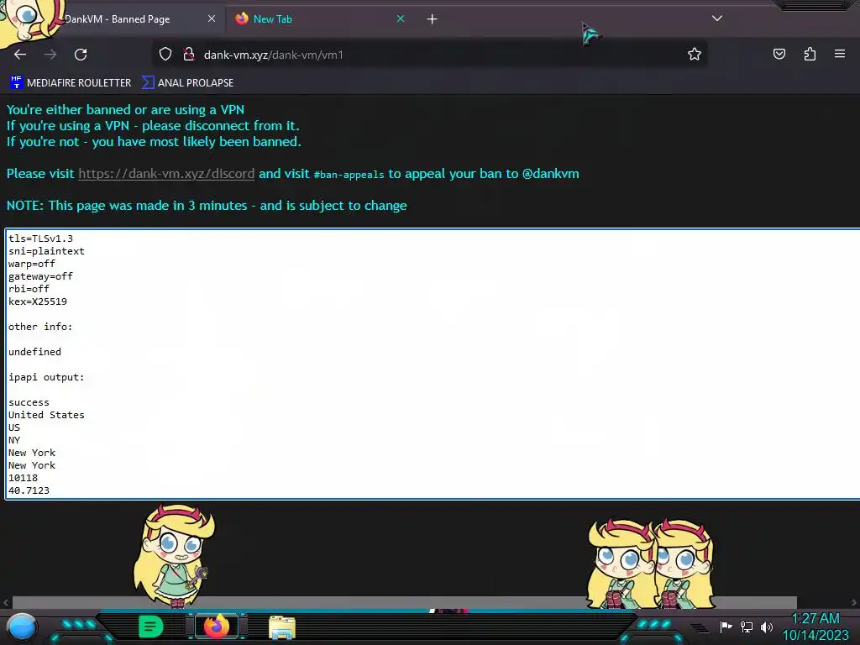Open Action Center flag icon in tray
Screen dimensions: 860x645
click(x=726, y=627)
